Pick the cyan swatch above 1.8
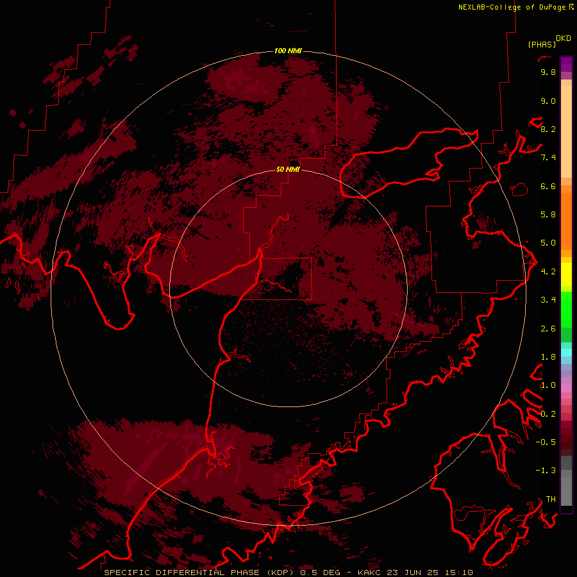 (x=566, y=353)
